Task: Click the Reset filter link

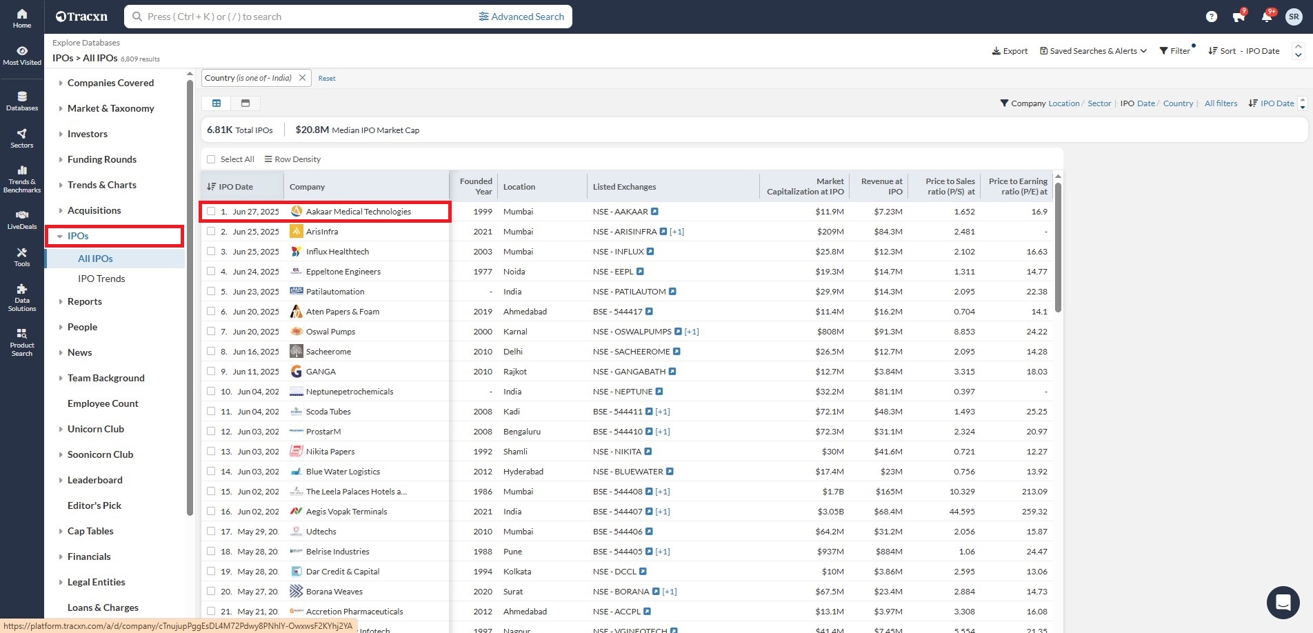Action: (x=327, y=79)
